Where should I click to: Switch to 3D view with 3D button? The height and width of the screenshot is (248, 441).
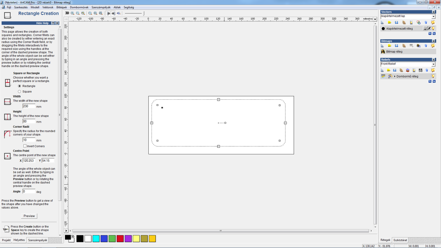coord(67,13)
